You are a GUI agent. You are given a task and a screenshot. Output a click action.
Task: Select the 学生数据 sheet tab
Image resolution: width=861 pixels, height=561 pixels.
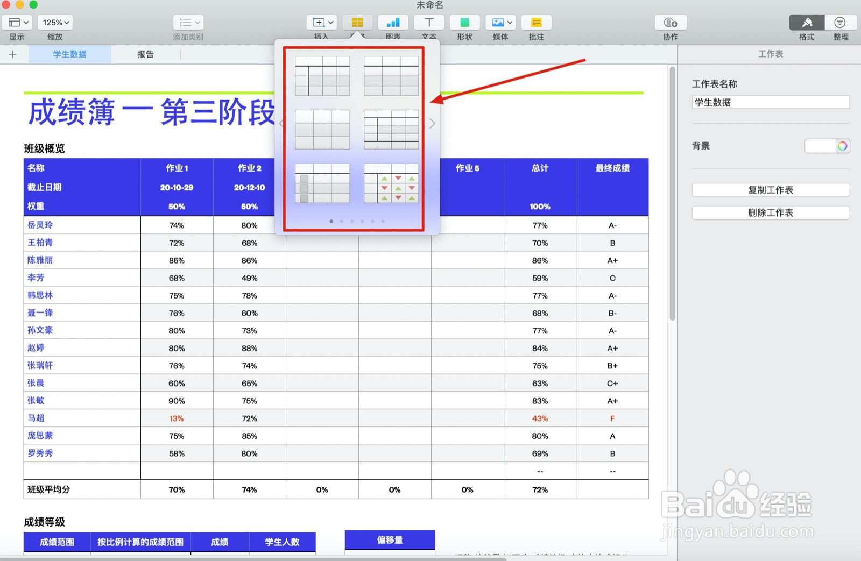click(x=70, y=54)
